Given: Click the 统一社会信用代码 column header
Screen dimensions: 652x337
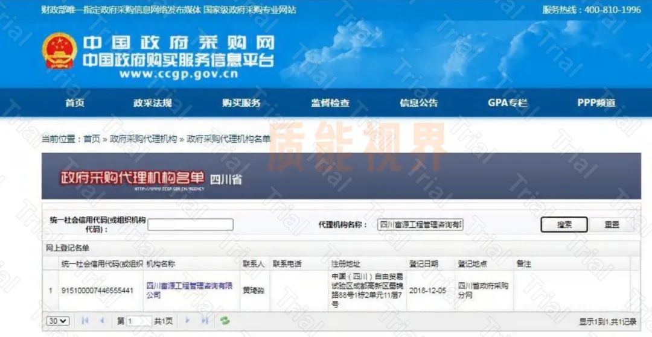Looking at the screenshot, I should [101, 264].
